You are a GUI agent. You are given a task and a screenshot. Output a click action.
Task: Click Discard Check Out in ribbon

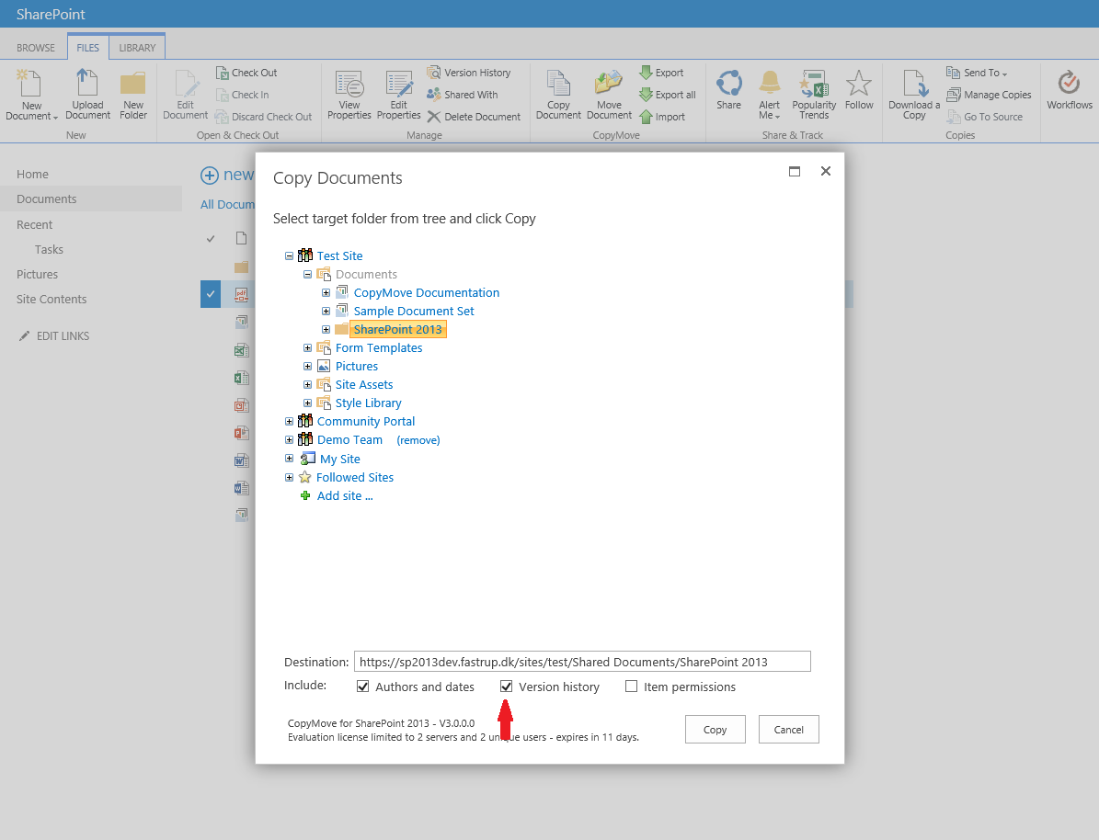coord(264,117)
